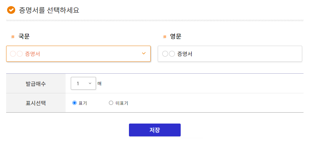Click the orange square bullet beside 영문
309x148 pixels.
tap(165, 37)
